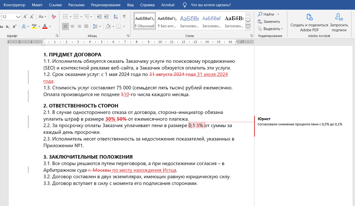
Task: Open the font color dropdown arrow
Action: pyautogui.click(x=50, y=26)
